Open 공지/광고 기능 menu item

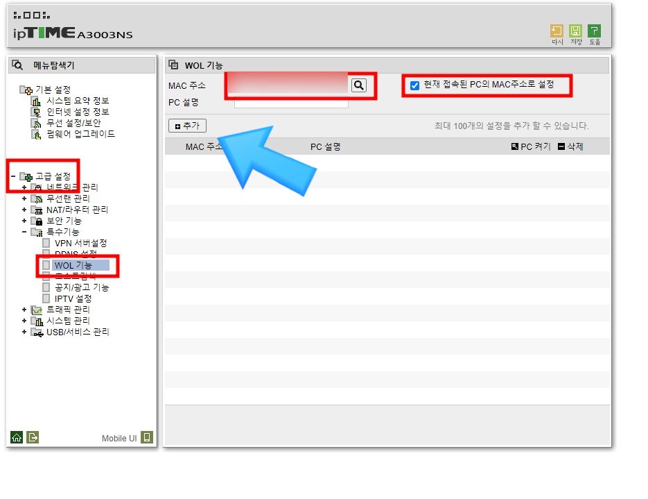[82, 287]
